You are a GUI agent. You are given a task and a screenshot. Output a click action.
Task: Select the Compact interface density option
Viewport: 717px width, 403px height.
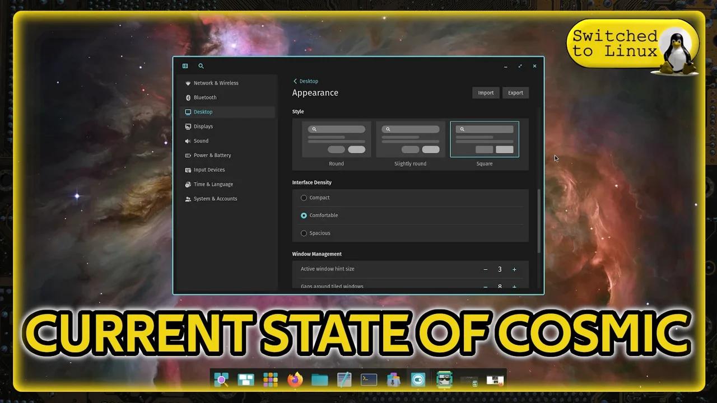304,198
